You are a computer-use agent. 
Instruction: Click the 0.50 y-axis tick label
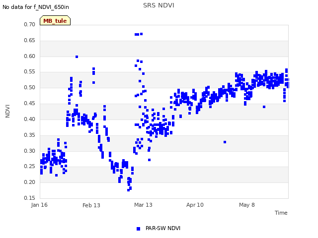click(30, 87)
